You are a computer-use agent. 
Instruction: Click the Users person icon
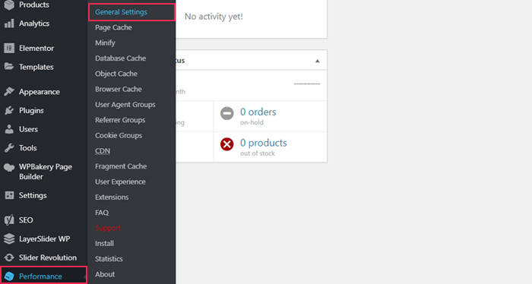pos(9,129)
